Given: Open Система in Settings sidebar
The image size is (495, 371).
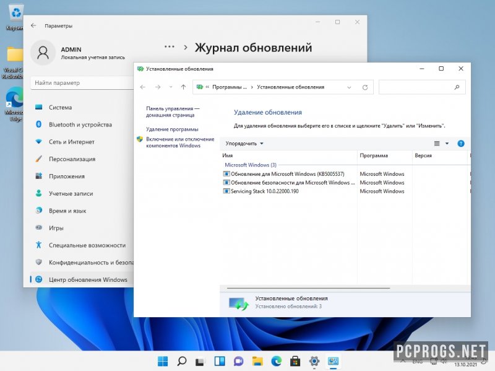Looking at the screenshot, I should point(82,107).
